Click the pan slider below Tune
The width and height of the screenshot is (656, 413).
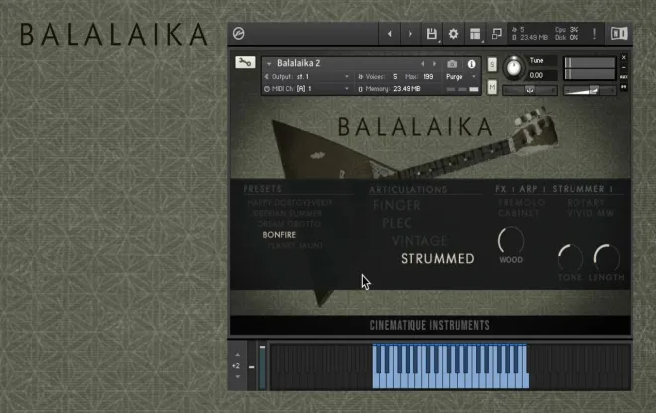pos(529,90)
